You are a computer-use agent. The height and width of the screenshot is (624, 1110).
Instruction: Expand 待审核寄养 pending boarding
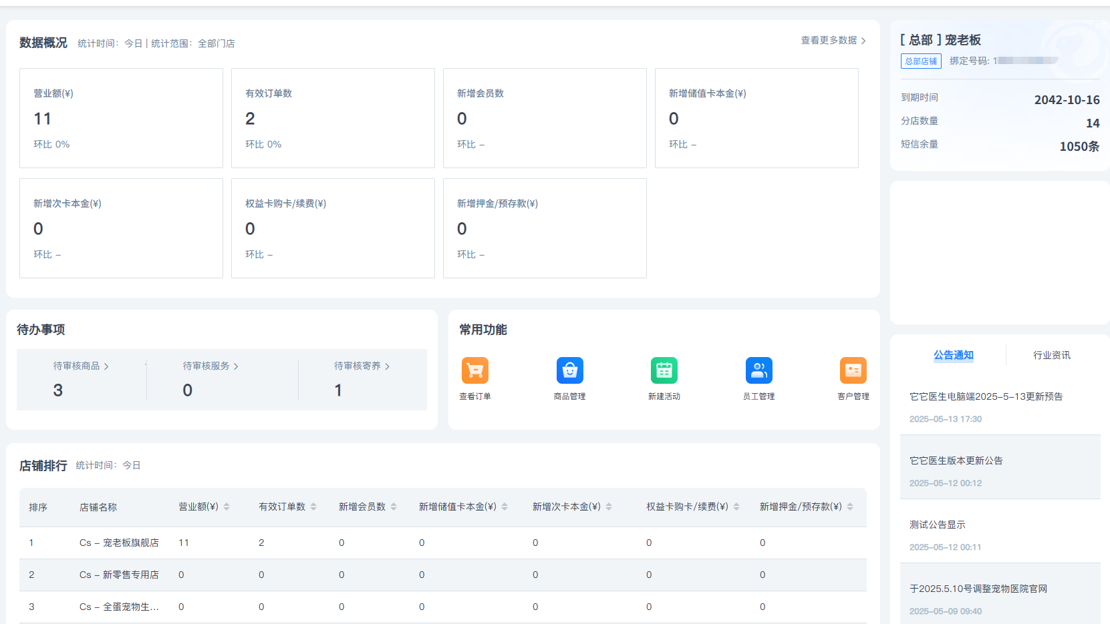[x=362, y=366]
